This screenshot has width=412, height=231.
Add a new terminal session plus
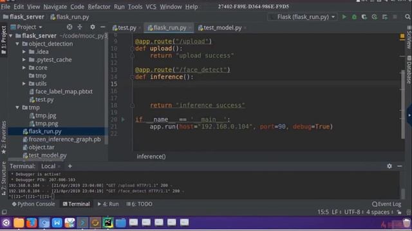point(70,166)
